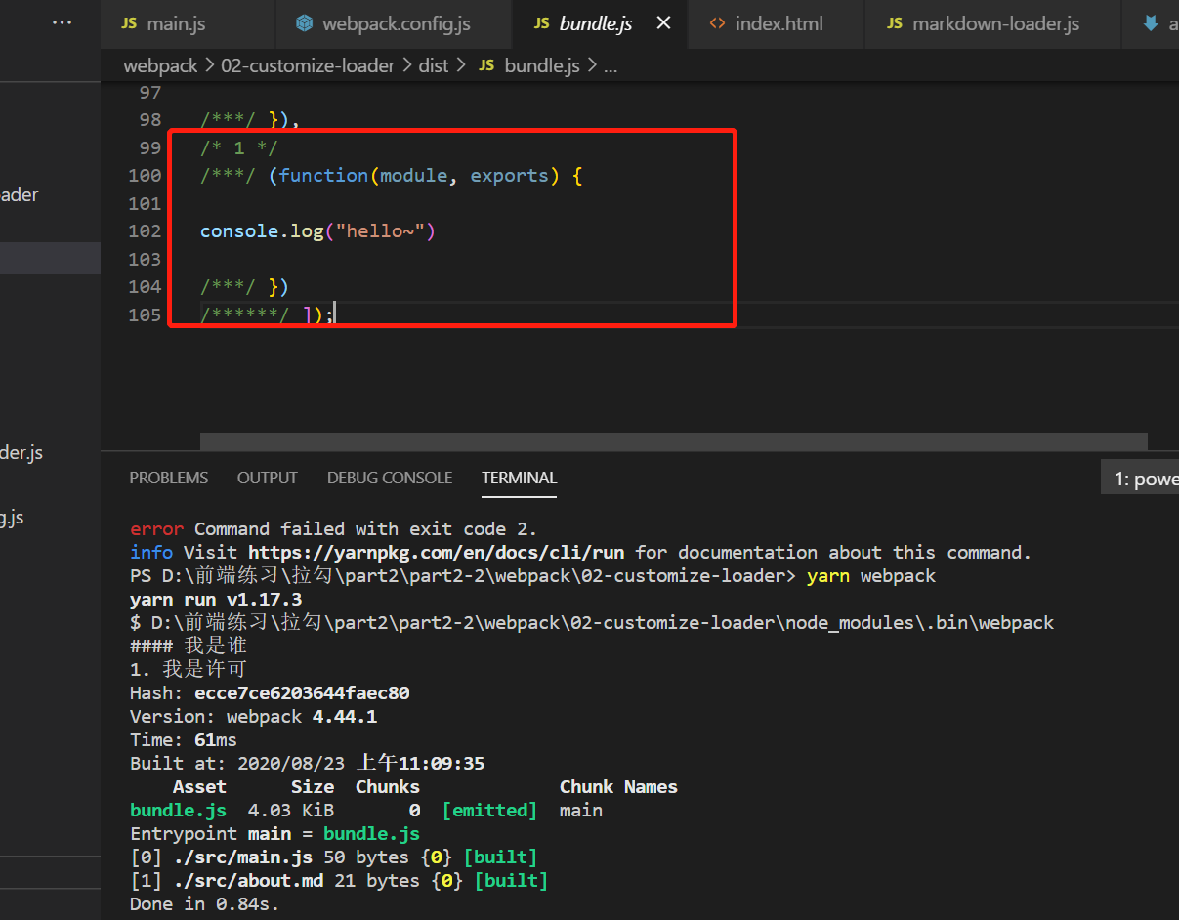Click the 'Entrypoint main' bundle.js text
Viewport: 1179px width, 920px height.
pyautogui.click(x=371, y=834)
